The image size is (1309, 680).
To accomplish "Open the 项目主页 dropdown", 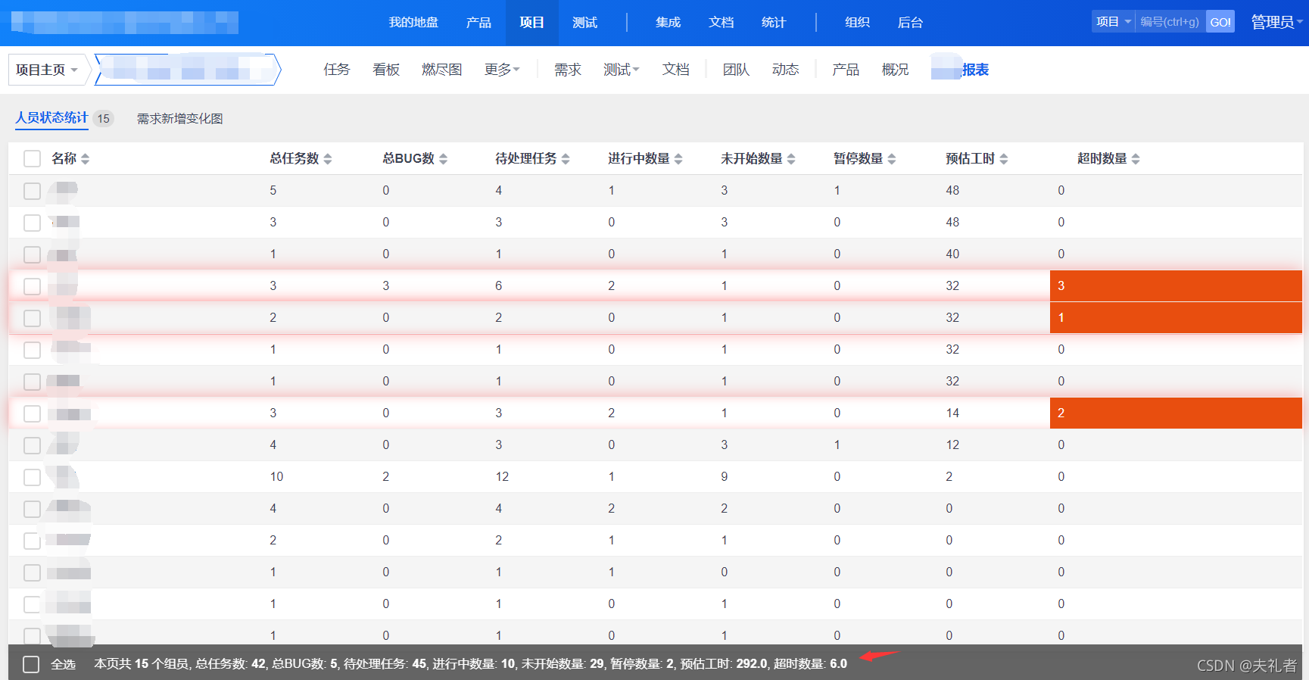I will click(47, 70).
